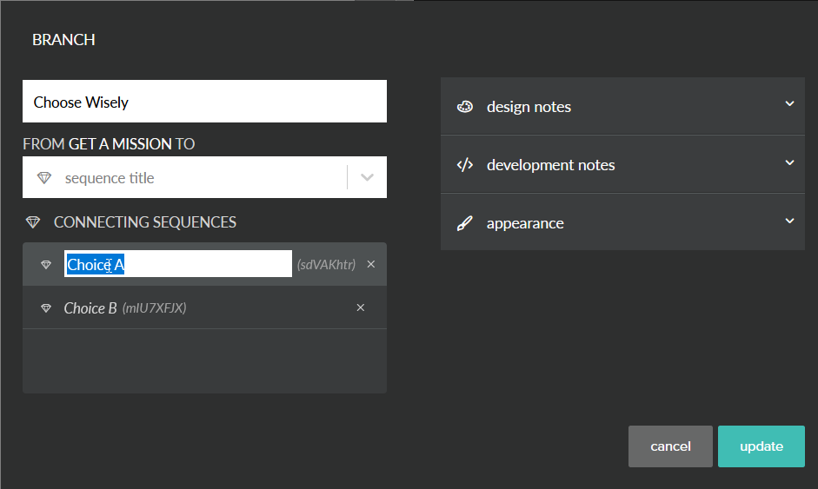
Task: Click the diamond icon beside Choice B
Action: (46, 308)
